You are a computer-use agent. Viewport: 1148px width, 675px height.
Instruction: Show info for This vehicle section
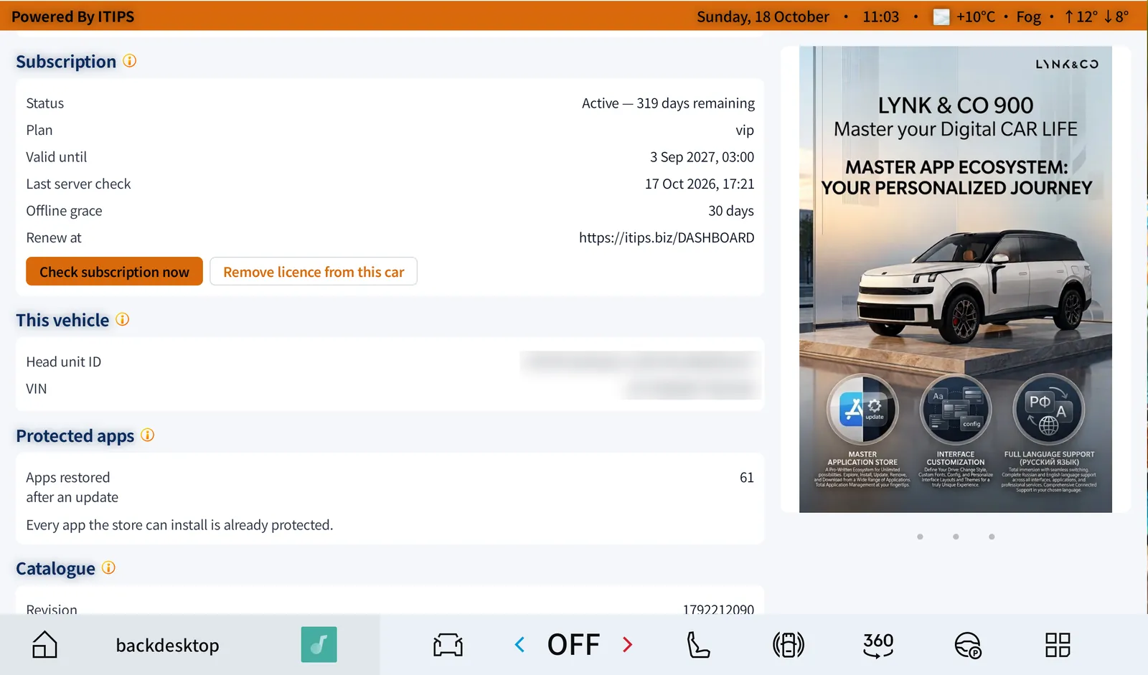coord(123,319)
